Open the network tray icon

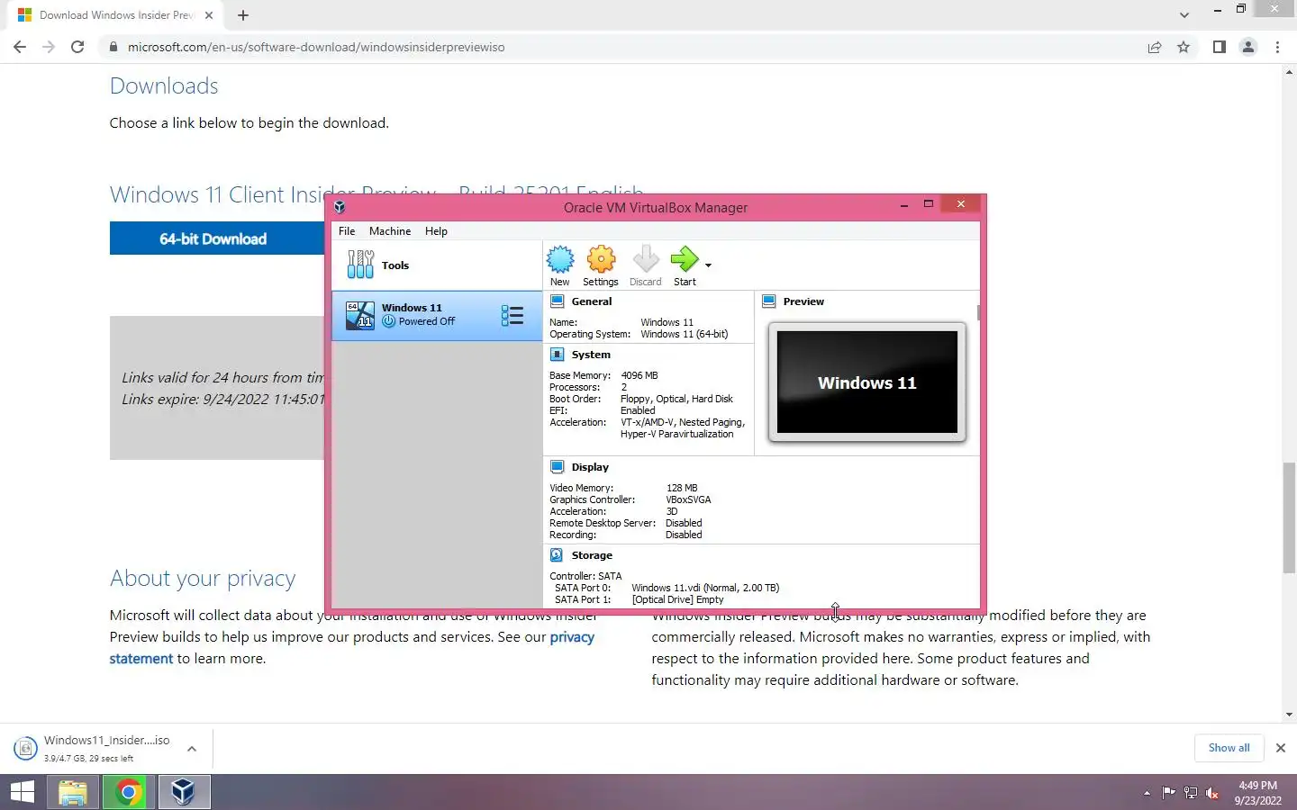1191,793
